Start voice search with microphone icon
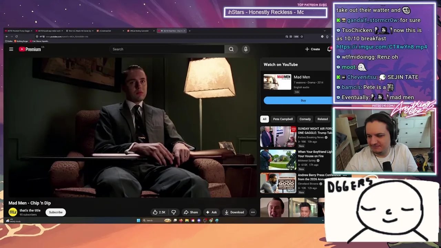Image resolution: width=441 pixels, height=248 pixels. (246, 49)
